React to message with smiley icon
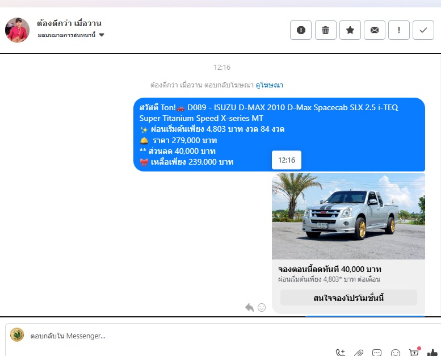 pos(262,307)
